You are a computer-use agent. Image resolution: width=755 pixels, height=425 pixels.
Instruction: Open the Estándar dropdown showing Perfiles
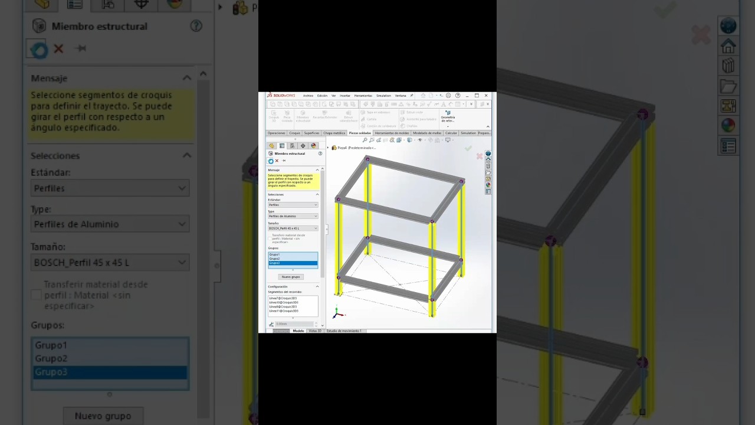293,205
